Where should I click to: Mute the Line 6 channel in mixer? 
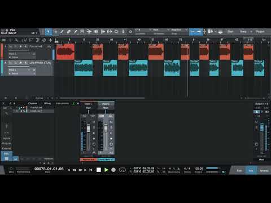pos(111,122)
